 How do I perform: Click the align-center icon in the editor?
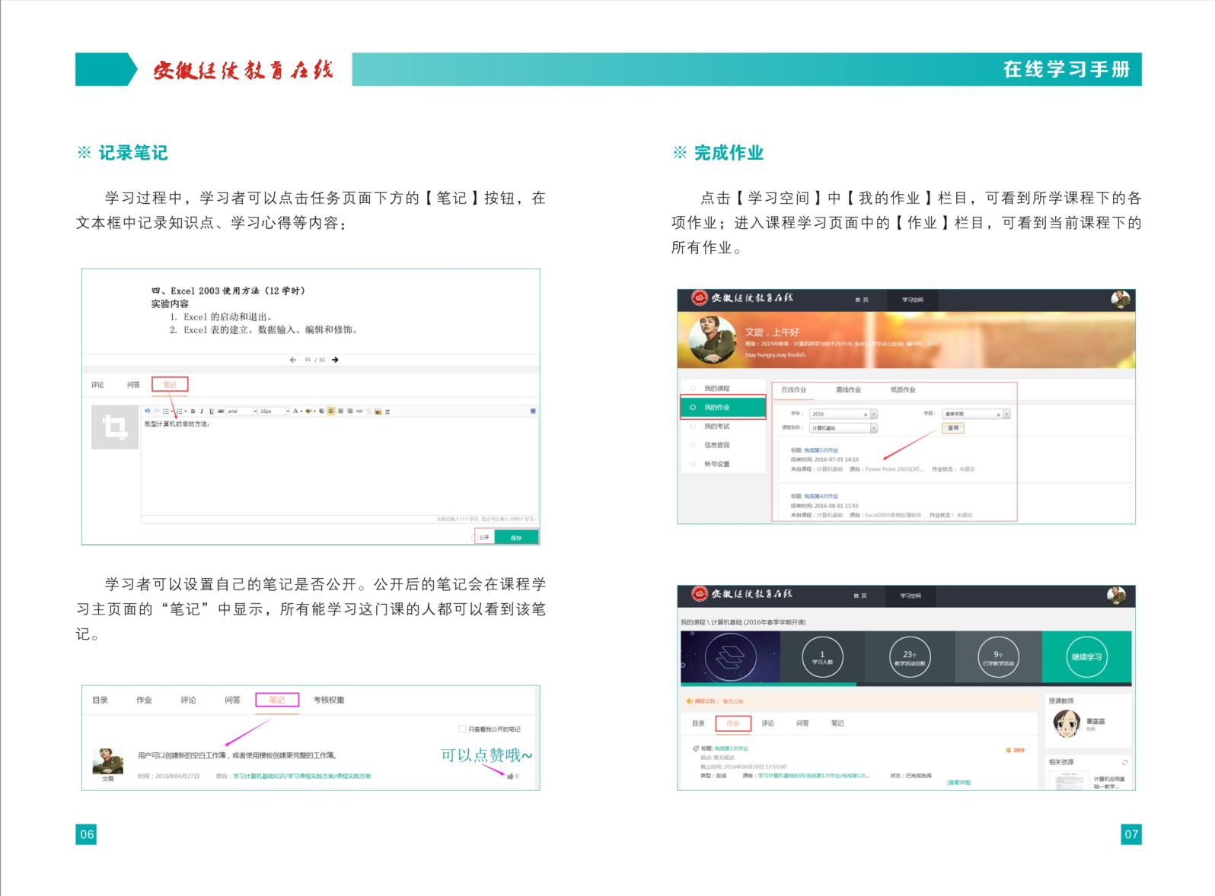coord(340,411)
